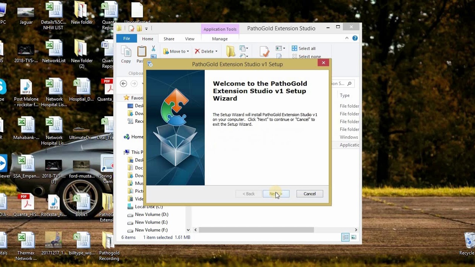The width and height of the screenshot is (475, 267).
Task: Switch to Large icons view in status bar
Action: point(354,237)
